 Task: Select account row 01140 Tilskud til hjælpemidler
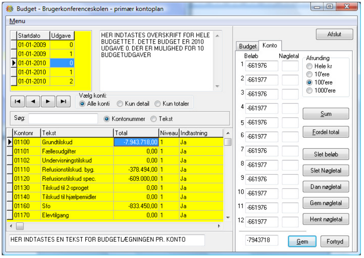115,197
